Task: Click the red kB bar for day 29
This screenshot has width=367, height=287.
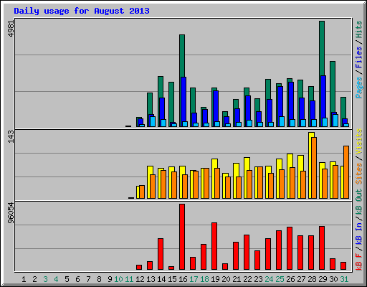Action: pyautogui.click(x=322, y=248)
